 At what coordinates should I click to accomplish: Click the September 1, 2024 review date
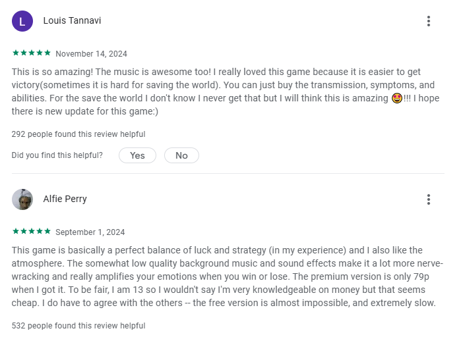[x=90, y=232]
